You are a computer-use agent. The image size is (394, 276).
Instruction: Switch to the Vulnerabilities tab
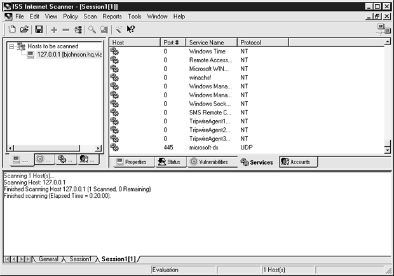tap(208, 162)
